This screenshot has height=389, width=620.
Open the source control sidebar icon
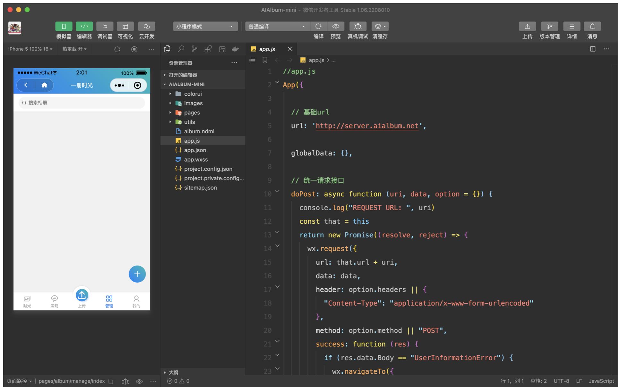(194, 49)
